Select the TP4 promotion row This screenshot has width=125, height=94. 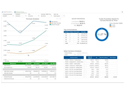pyautogui.click(x=76, y=39)
